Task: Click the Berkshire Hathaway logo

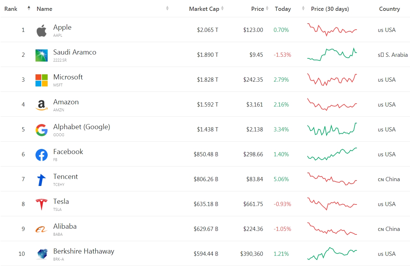Action: [42, 254]
